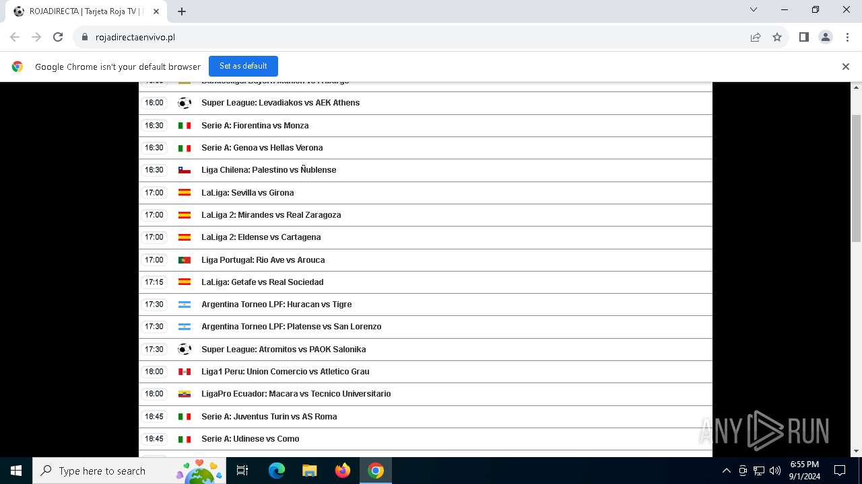Open Serie A: Genoa vs Hellas Verona
This screenshot has width=862, height=484.
tap(426, 148)
